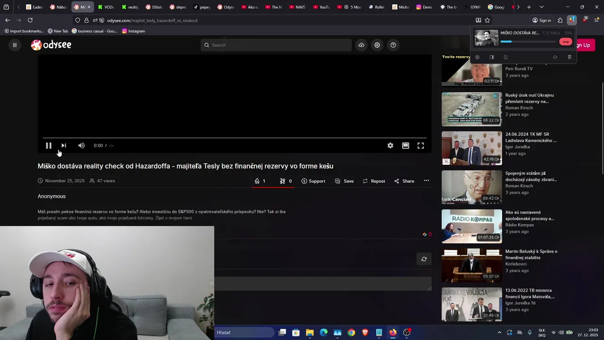Image resolution: width=604 pixels, height=340 pixels.
Task: Toggle theater mode in video player
Action: tap(405, 145)
